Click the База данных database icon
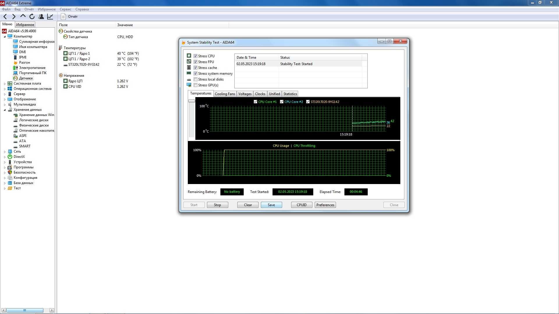This screenshot has width=559, height=314. [10, 183]
